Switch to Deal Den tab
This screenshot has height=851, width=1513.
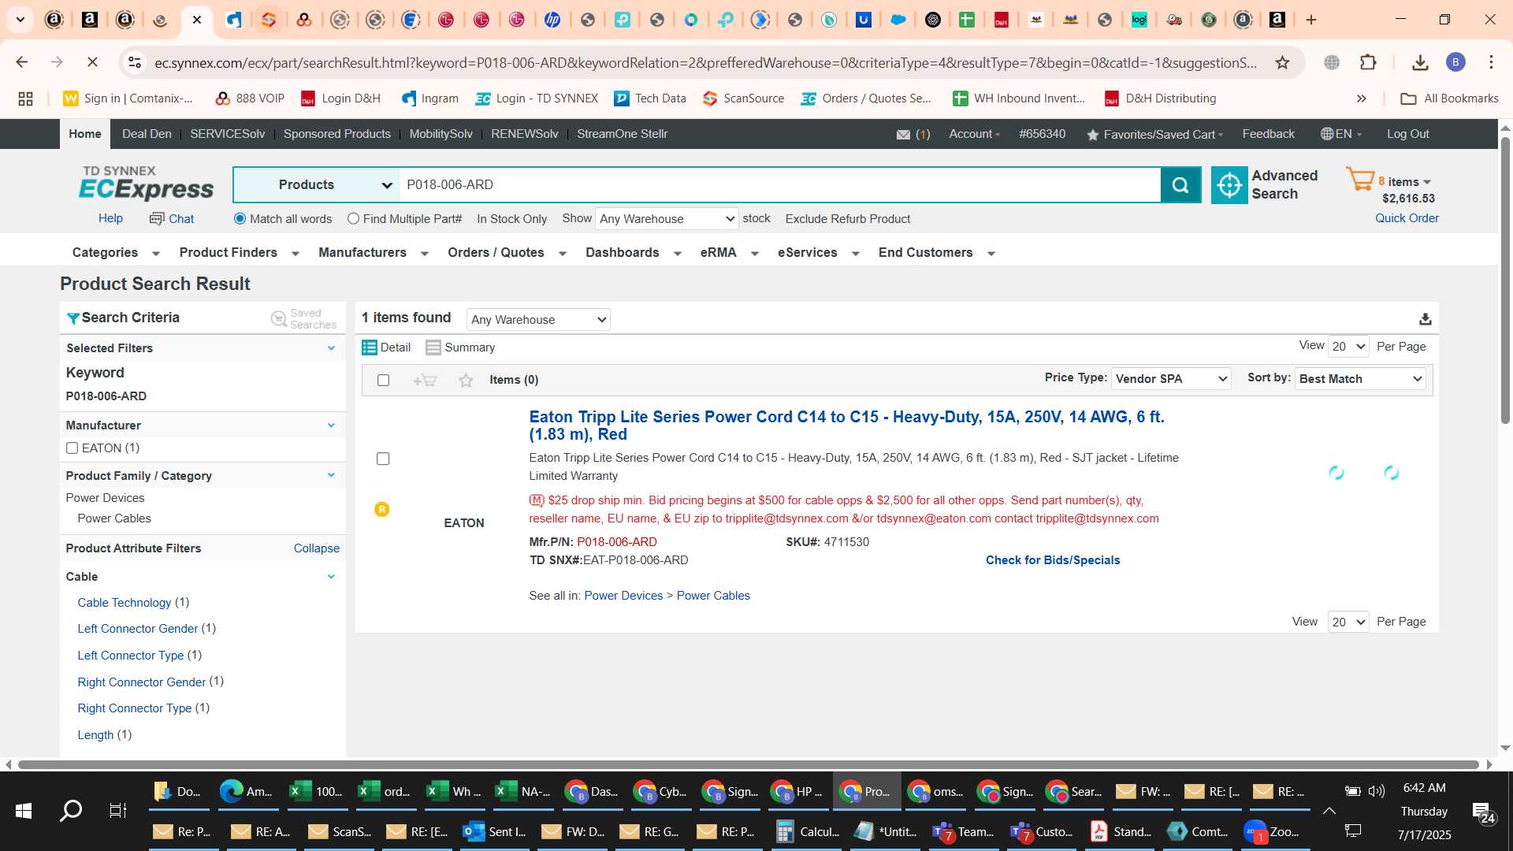click(x=147, y=134)
